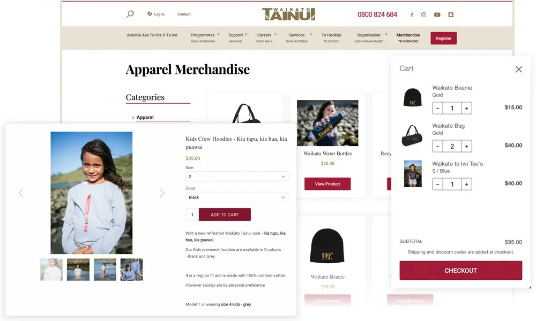Open the Instagram social icon
This screenshot has width=536, height=321.
(x=423, y=14)
